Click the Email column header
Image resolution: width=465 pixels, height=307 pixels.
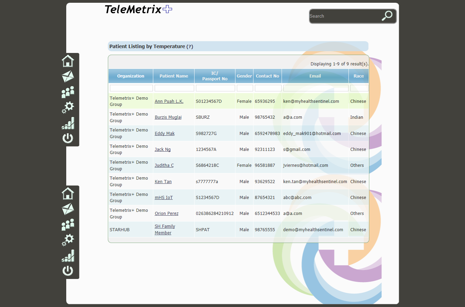point(315,76)
